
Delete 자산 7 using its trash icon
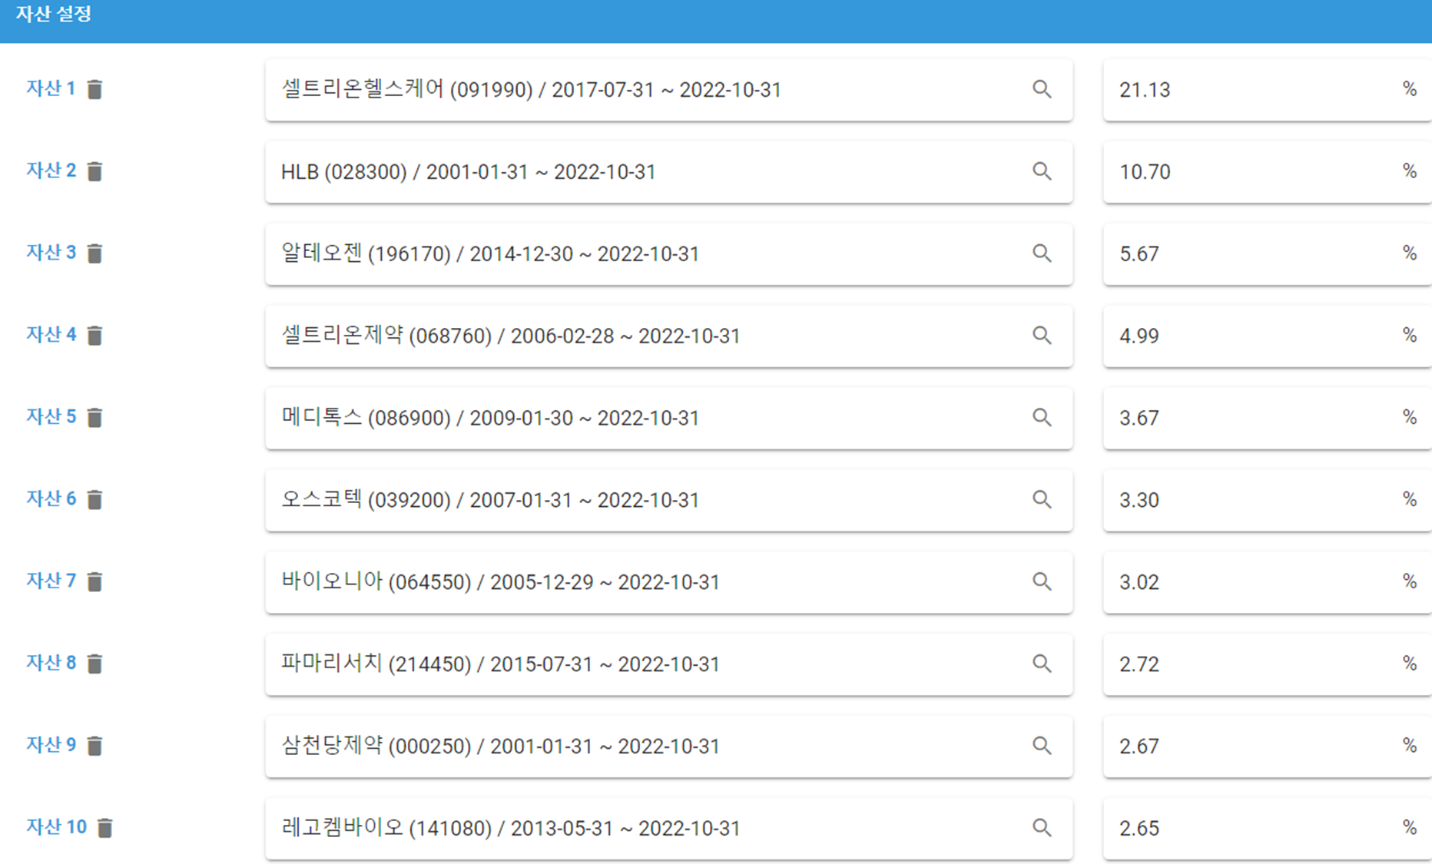94,582
